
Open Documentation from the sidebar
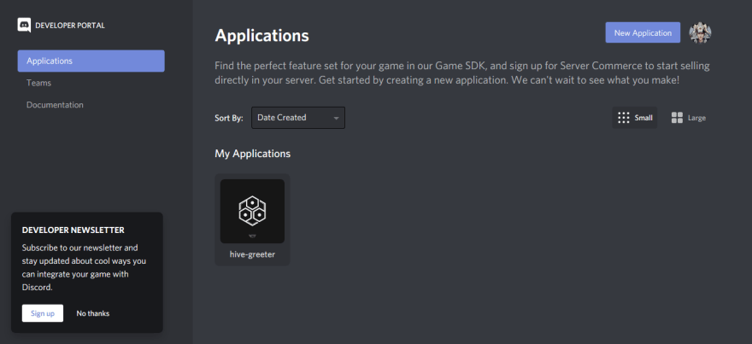[55, 105]
